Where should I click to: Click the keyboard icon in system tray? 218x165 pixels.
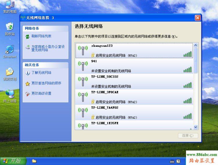[172, 162]
